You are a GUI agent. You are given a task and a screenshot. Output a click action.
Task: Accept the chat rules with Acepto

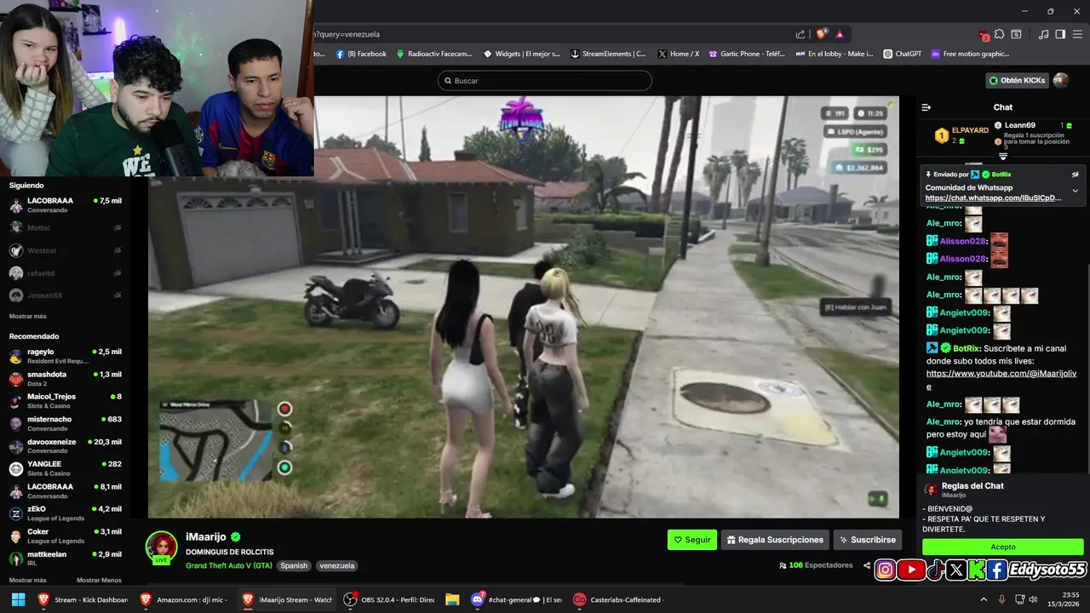(1002, 547)
